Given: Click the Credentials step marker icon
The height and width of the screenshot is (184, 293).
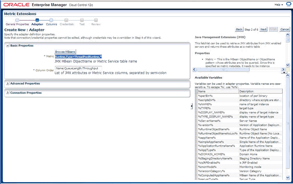Looking at the screenshot, I should pyautogui.click(x=66, y=20).
